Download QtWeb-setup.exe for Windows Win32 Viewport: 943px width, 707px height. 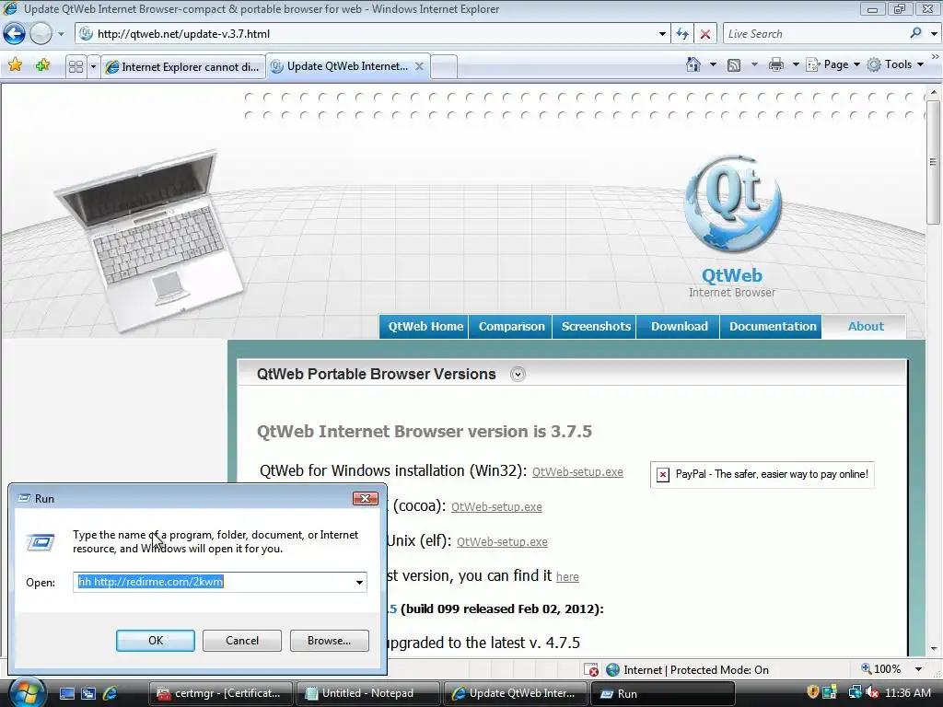(577, 472)
